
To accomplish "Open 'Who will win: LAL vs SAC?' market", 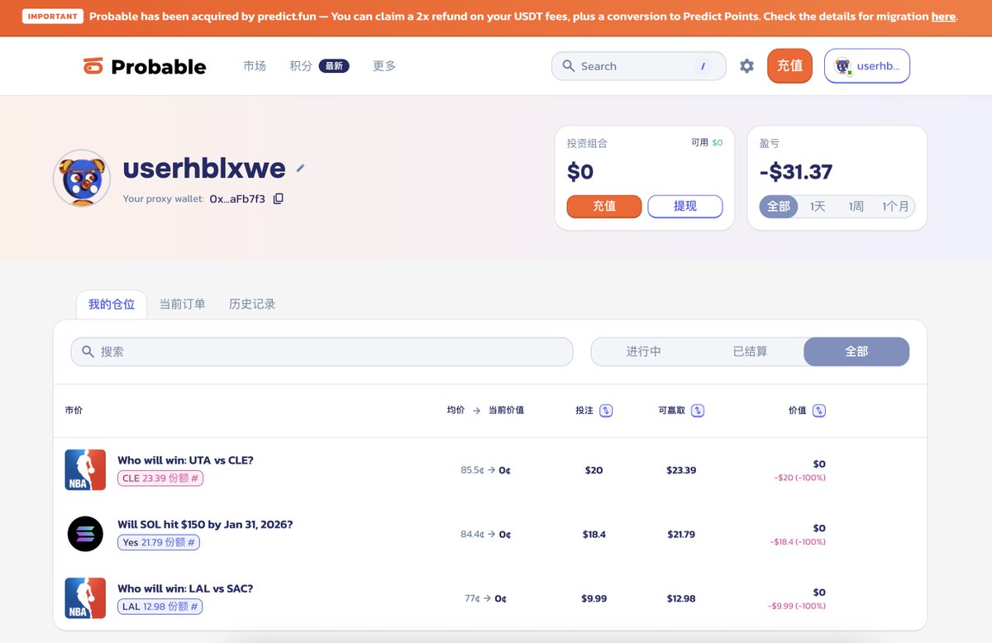I will click(x=185, y=589).
